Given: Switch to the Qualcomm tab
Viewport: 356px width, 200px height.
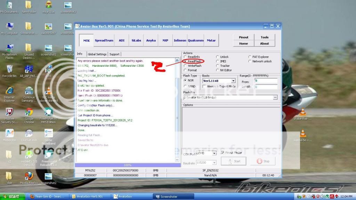Looking at the screenshot, I should pos(195,40).
